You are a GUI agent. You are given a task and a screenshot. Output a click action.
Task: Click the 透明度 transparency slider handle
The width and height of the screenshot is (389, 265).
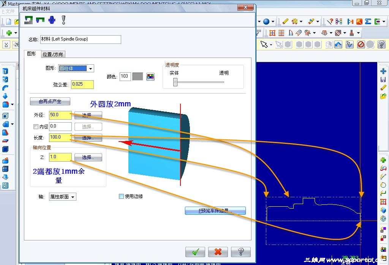coord(176,82)
